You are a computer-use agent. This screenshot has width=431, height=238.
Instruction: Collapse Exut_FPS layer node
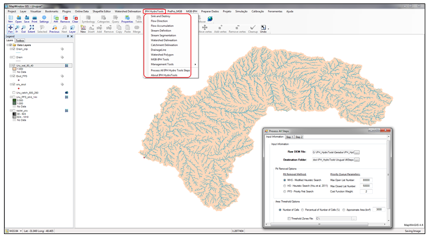(x=11, y=76)
